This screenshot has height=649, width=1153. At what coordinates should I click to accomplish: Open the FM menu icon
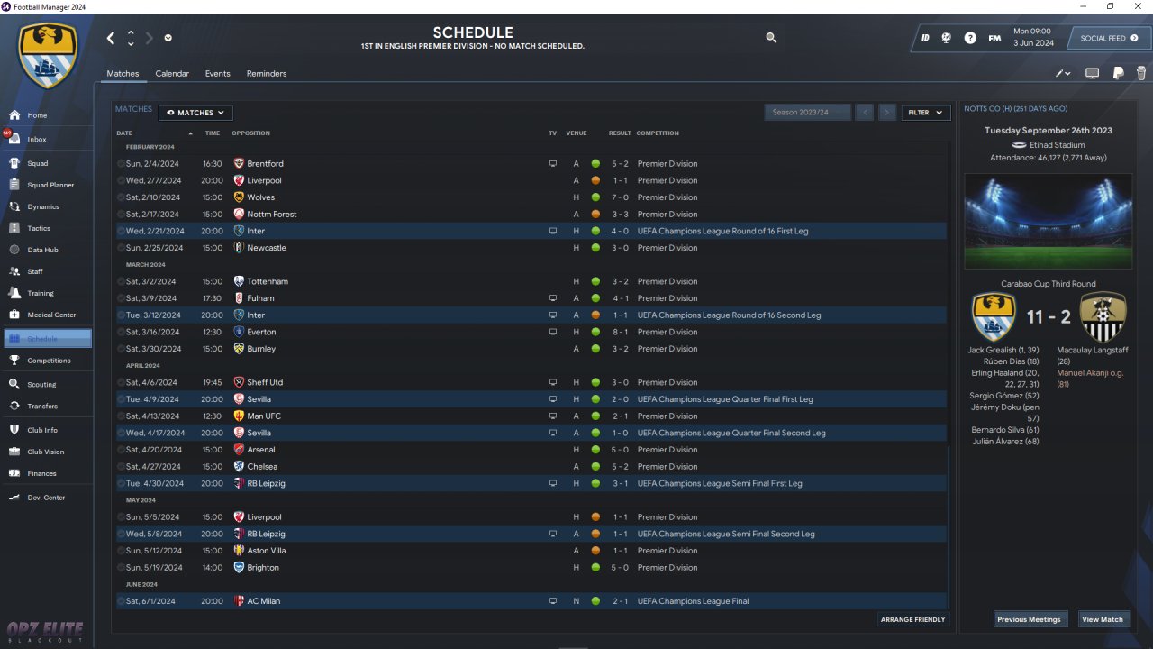pyautogui.click(x=994, y=38)
